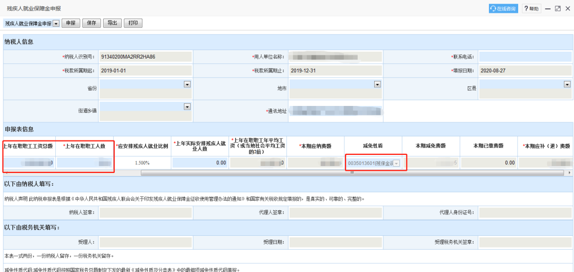Click the 保存 save button
Image resolution: width=574 pixels, height=272 pixels.
pos(91,23)
